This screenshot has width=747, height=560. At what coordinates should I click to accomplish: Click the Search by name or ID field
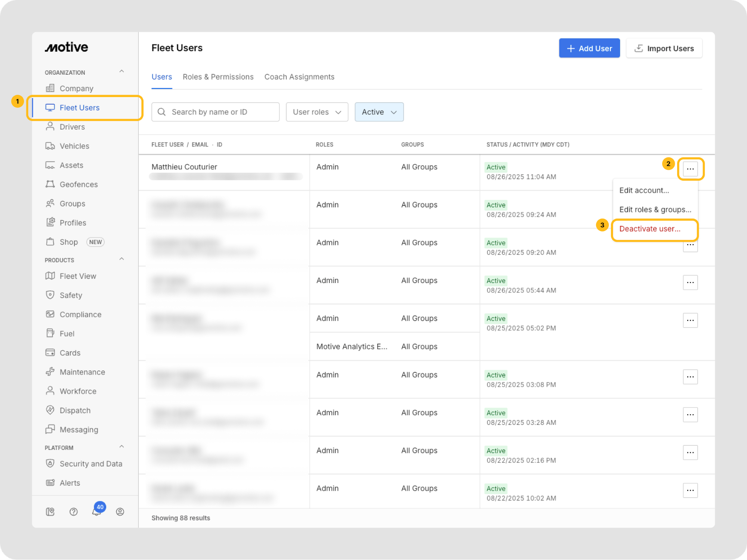point(216,112)
